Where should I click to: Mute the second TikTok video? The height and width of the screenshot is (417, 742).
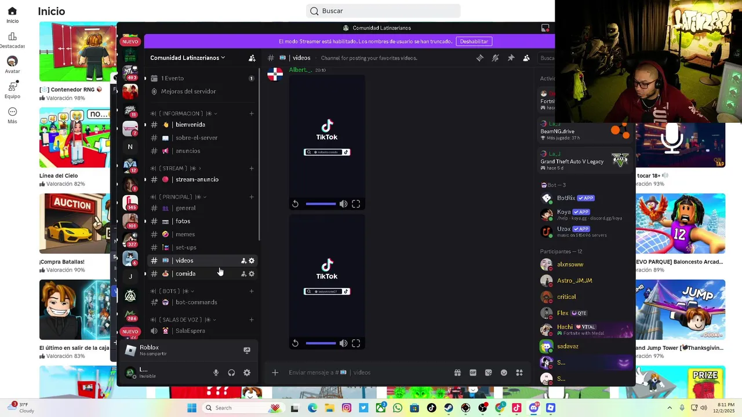343,343
